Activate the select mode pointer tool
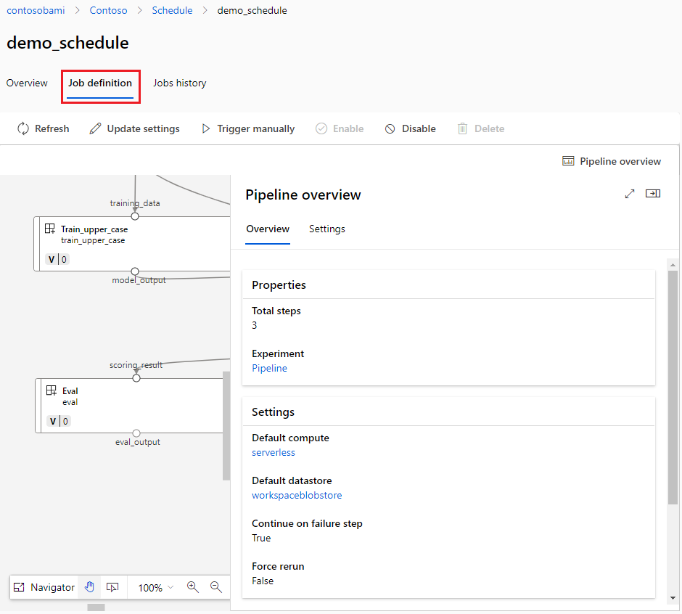The width and height of the screenshot is (682, 614). pos(112,587)
